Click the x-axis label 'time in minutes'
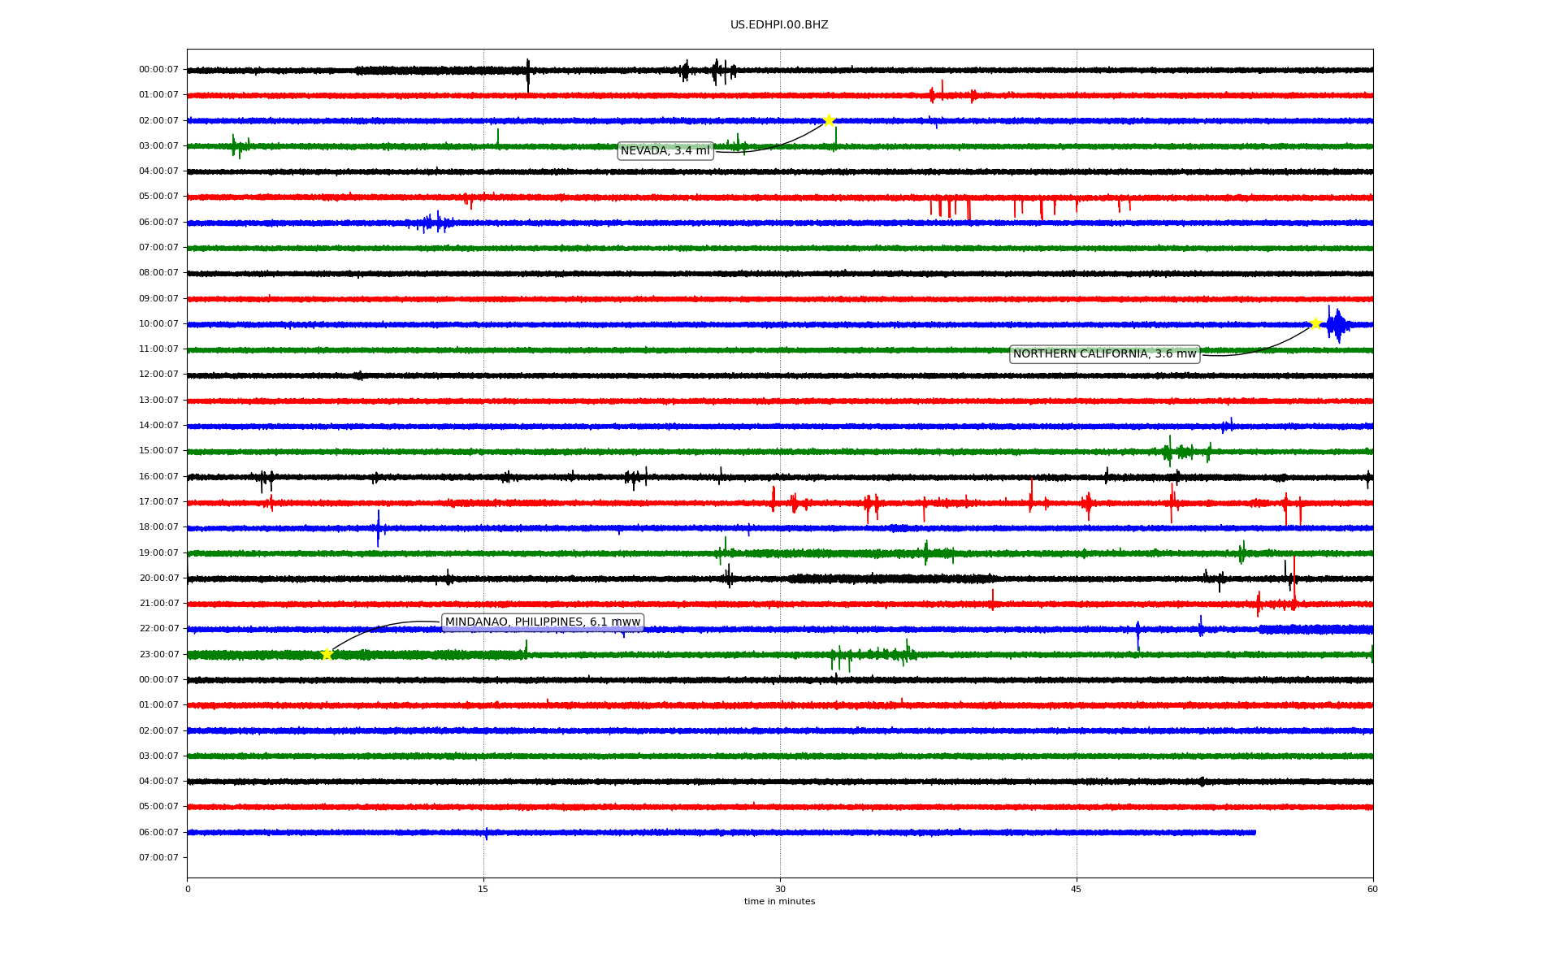The width and height of the screenshot is (1560, 975). pyautogui.click(x=779, y=902)
